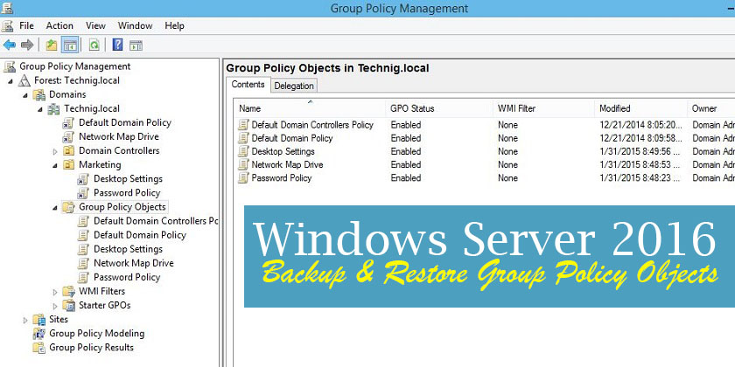
Task: Sort list by Owner column header
Action: (x=711, y=108)
